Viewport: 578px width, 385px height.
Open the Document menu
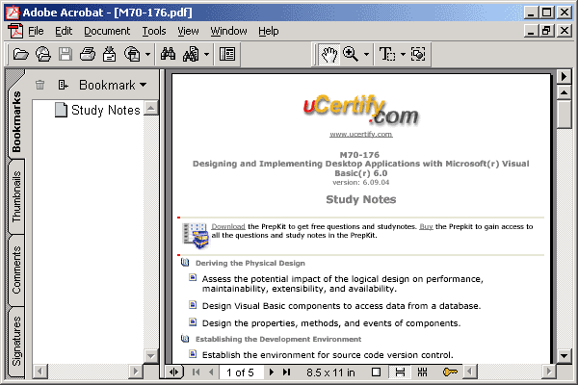[x=107, y=32]
